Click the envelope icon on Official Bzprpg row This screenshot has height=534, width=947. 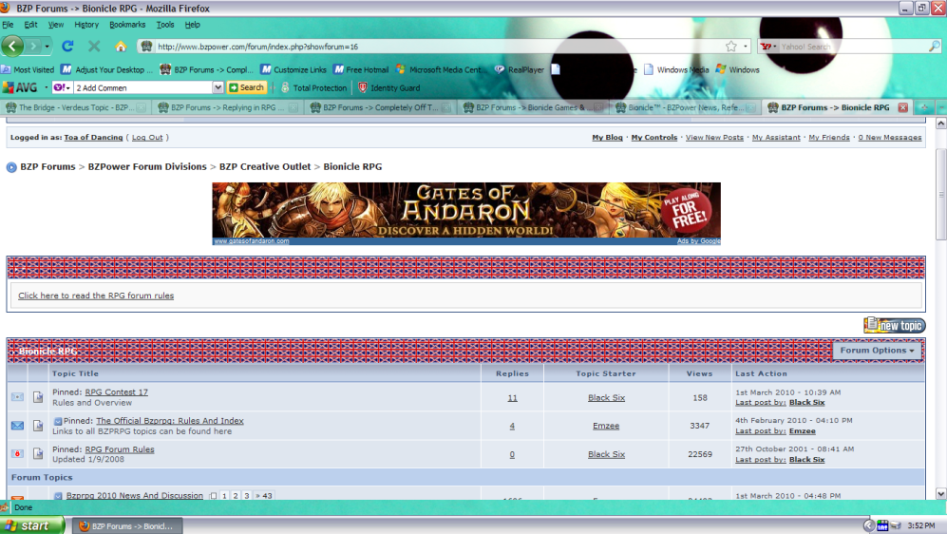point(17,426)
